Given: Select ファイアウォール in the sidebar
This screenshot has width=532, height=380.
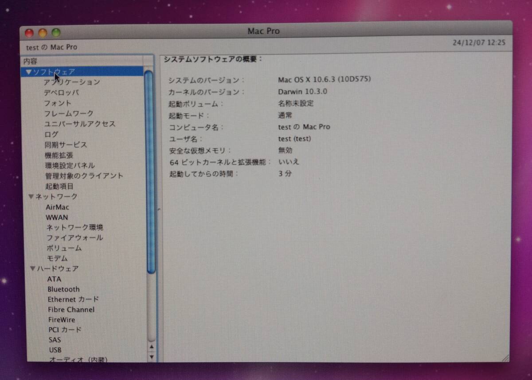Looking at the screenshot, I should click(75, 238).
